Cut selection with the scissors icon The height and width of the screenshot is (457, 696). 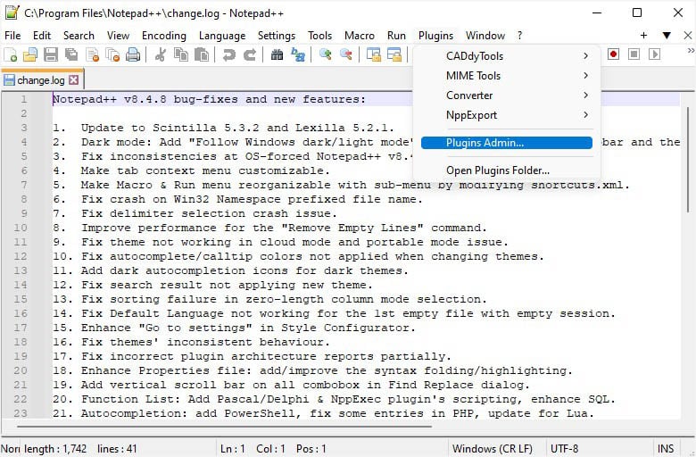(x=161, y=55)
